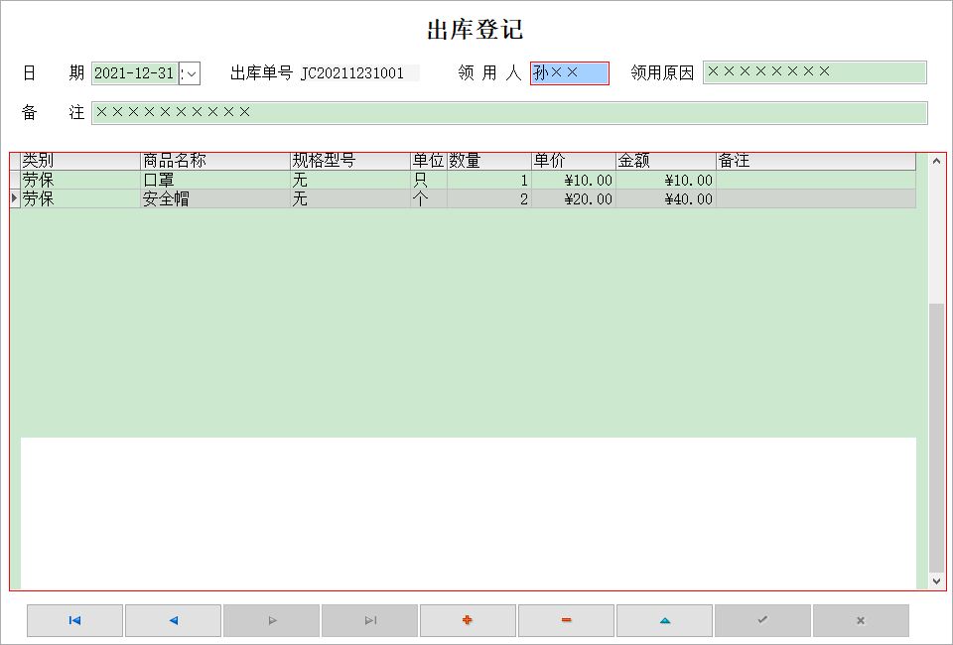This screenshot has height=645, width=953.
Task: Add new record with plus button
Action: (x=468, y=620)
